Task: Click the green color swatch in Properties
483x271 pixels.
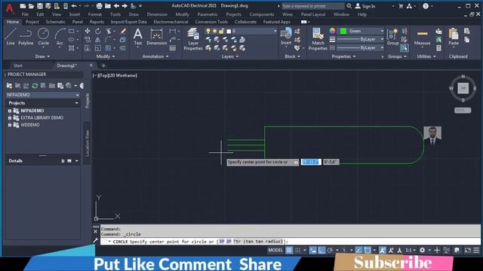Action: (343, 31)
